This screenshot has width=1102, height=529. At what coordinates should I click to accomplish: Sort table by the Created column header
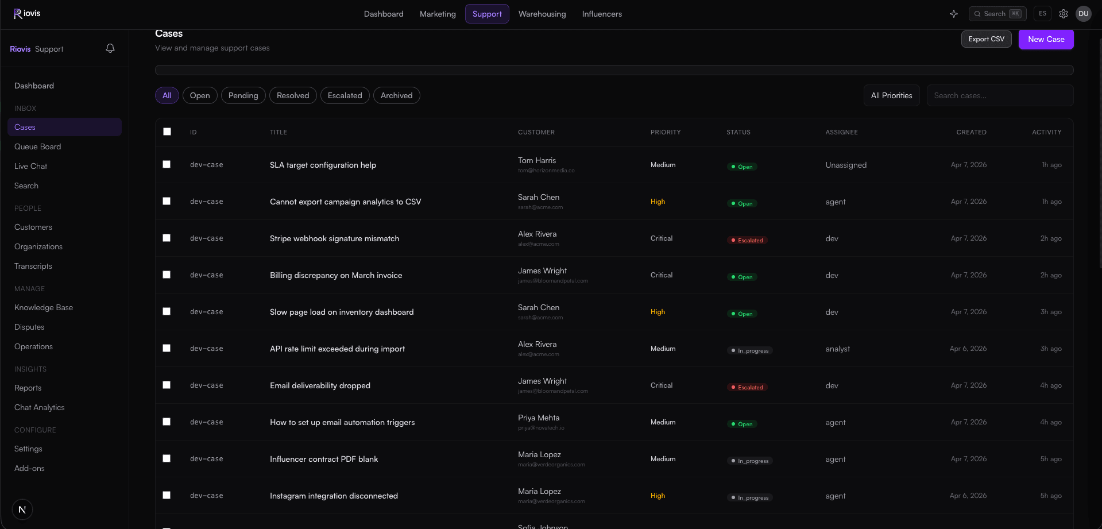pos(971,132)
